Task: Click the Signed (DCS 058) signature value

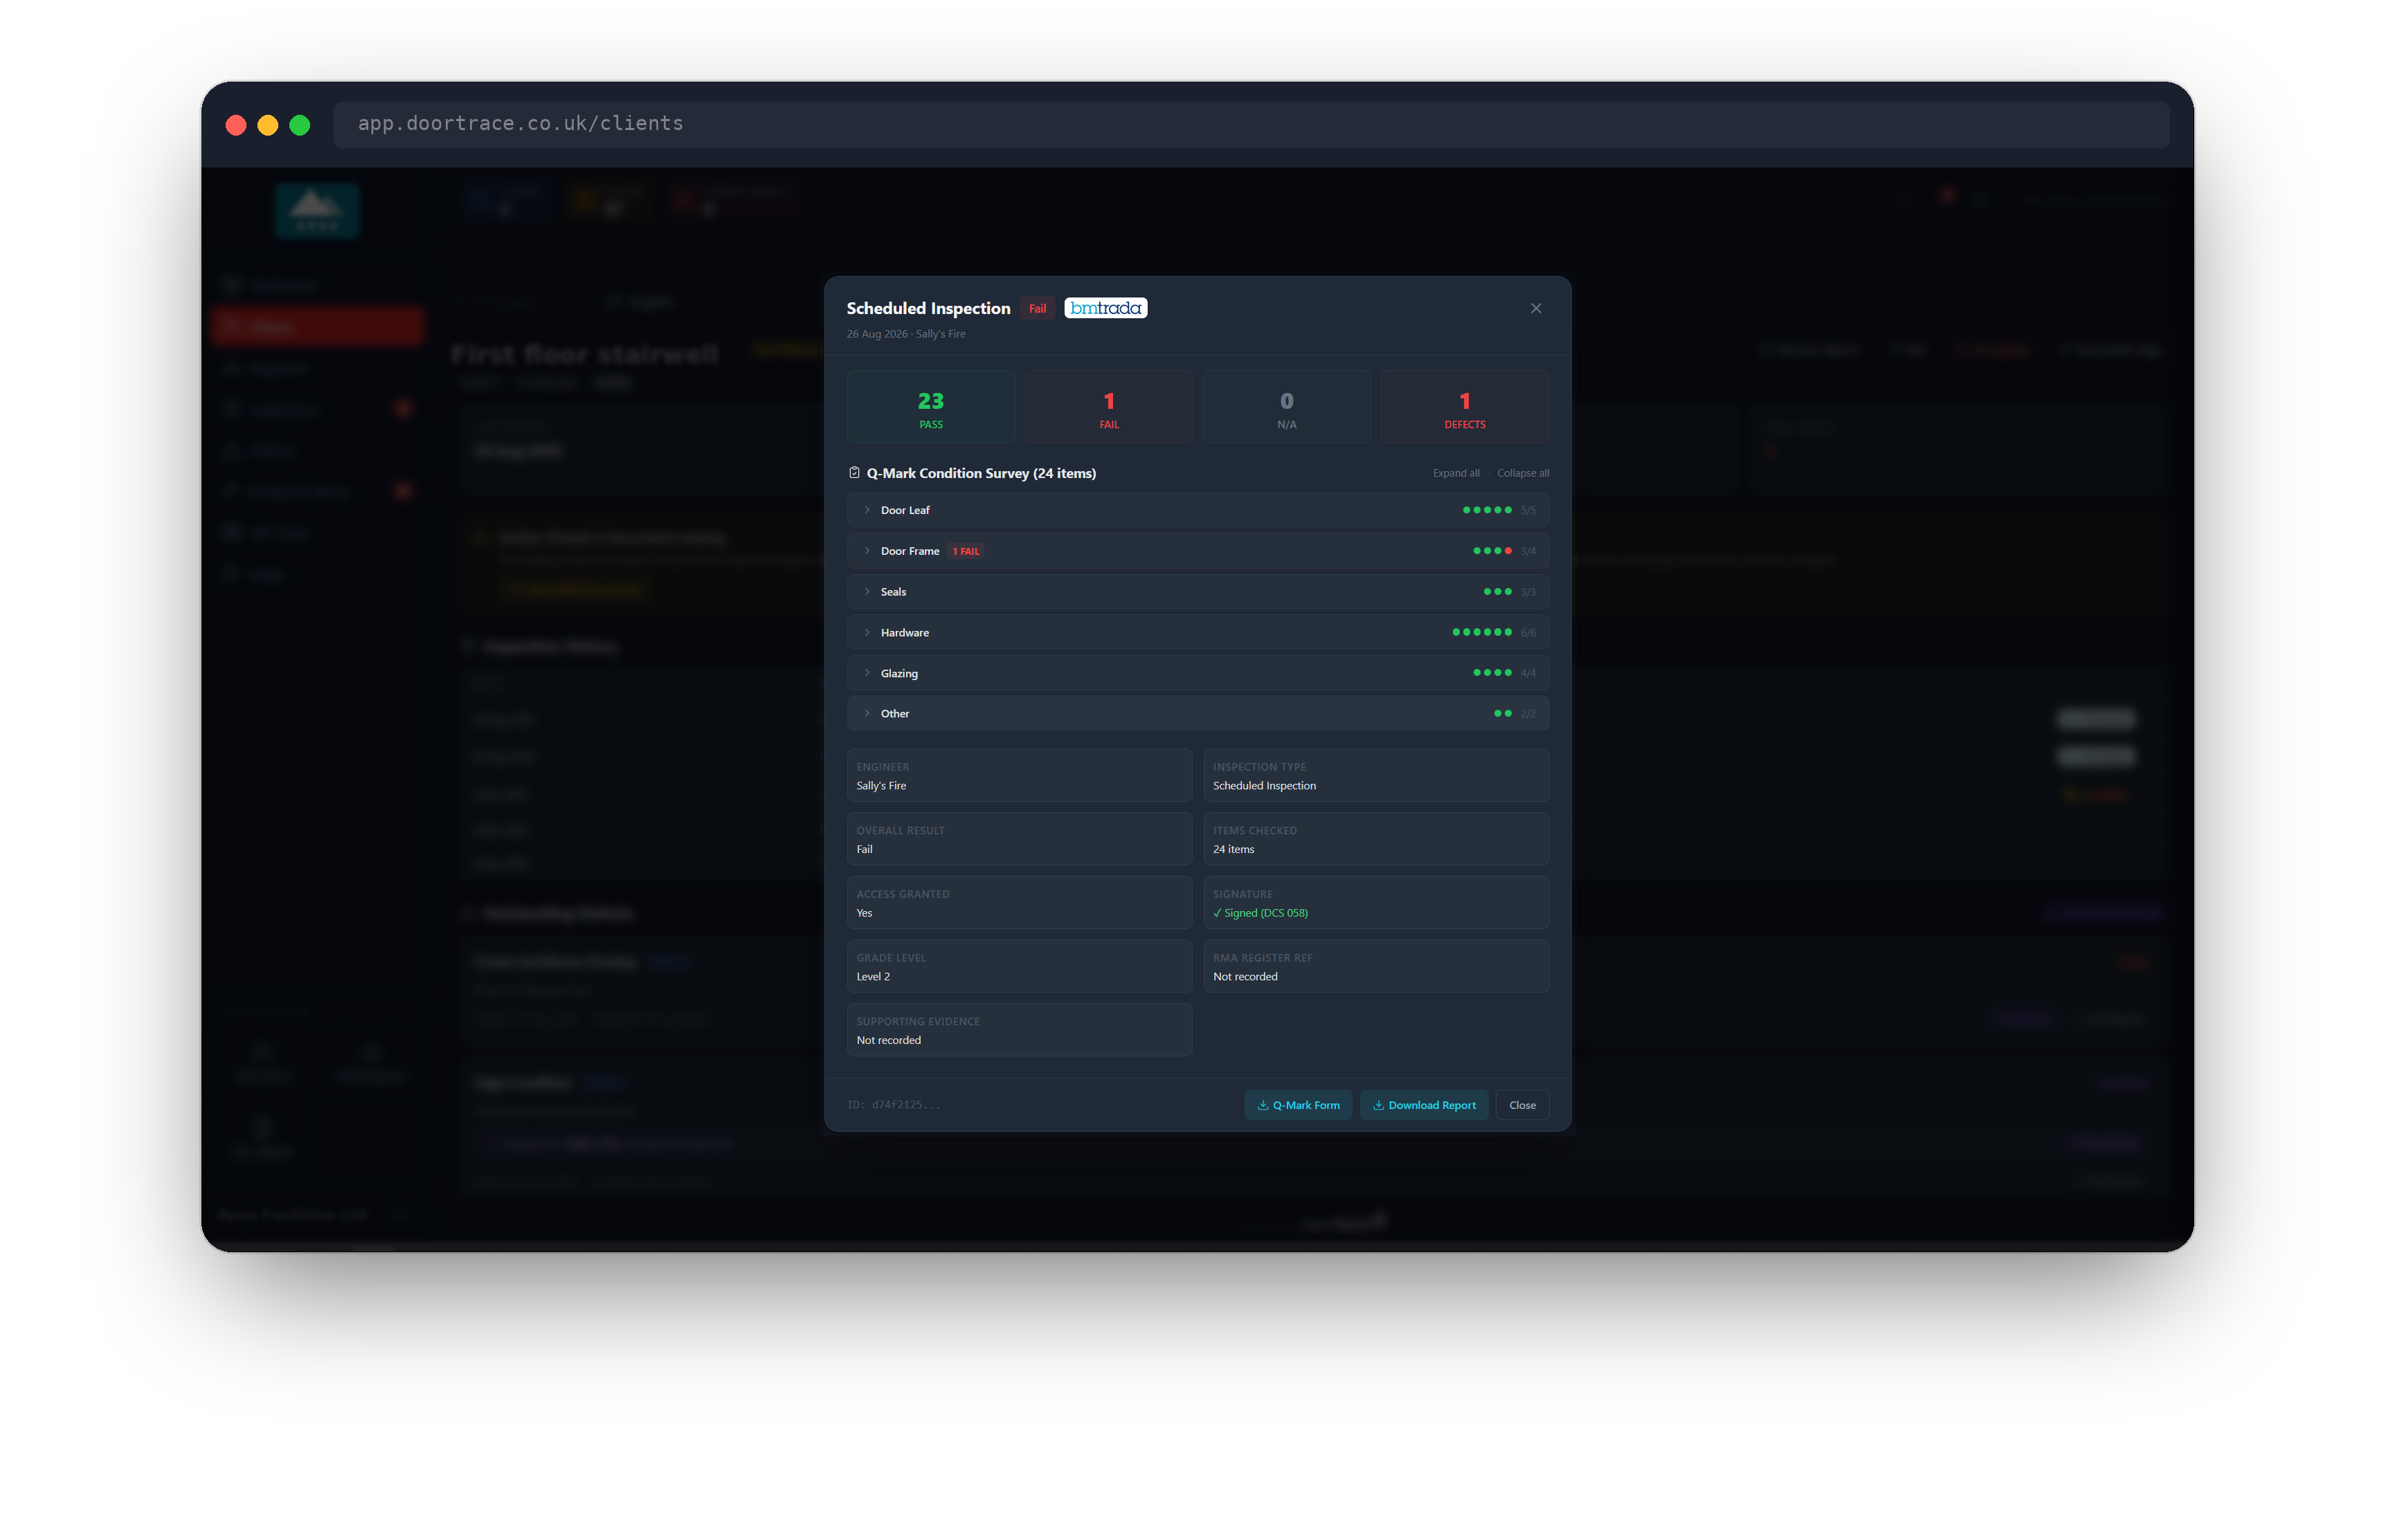Action: click(x=1260, y=913)
